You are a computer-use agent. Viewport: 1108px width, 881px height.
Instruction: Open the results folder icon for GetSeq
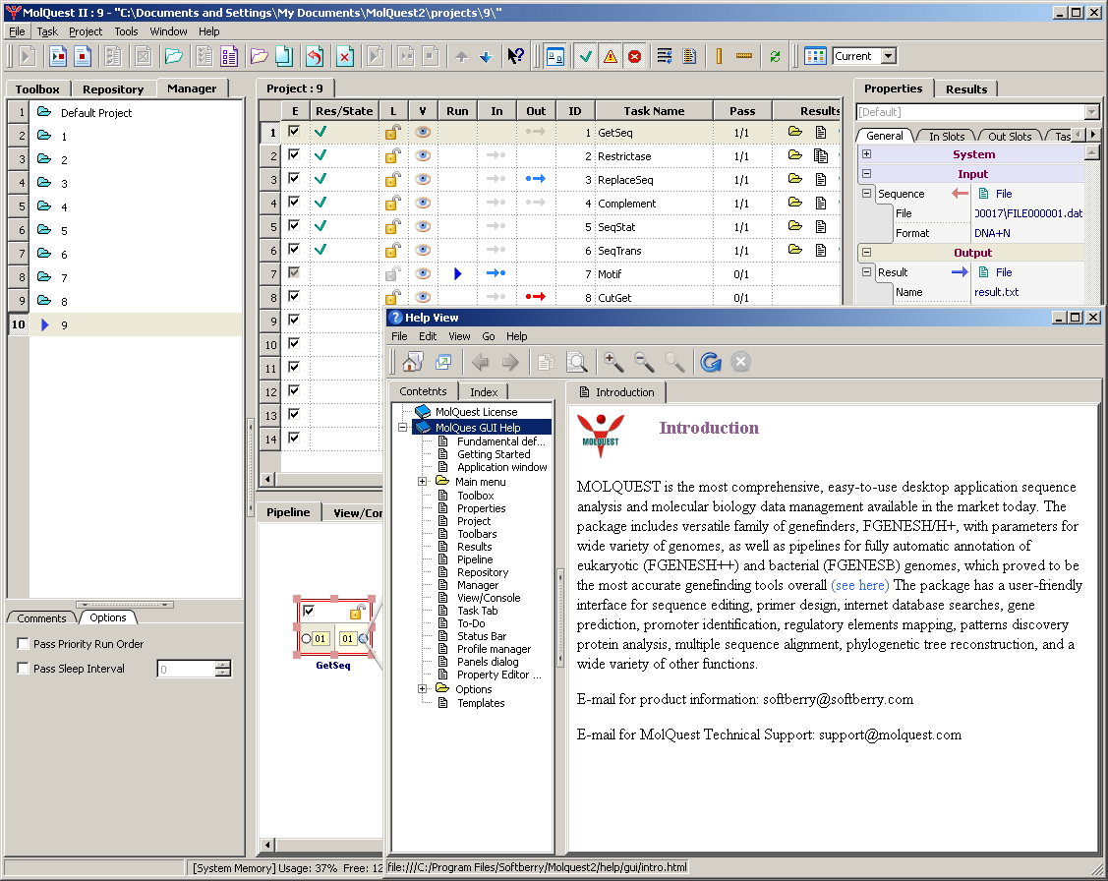pos(795,132)
